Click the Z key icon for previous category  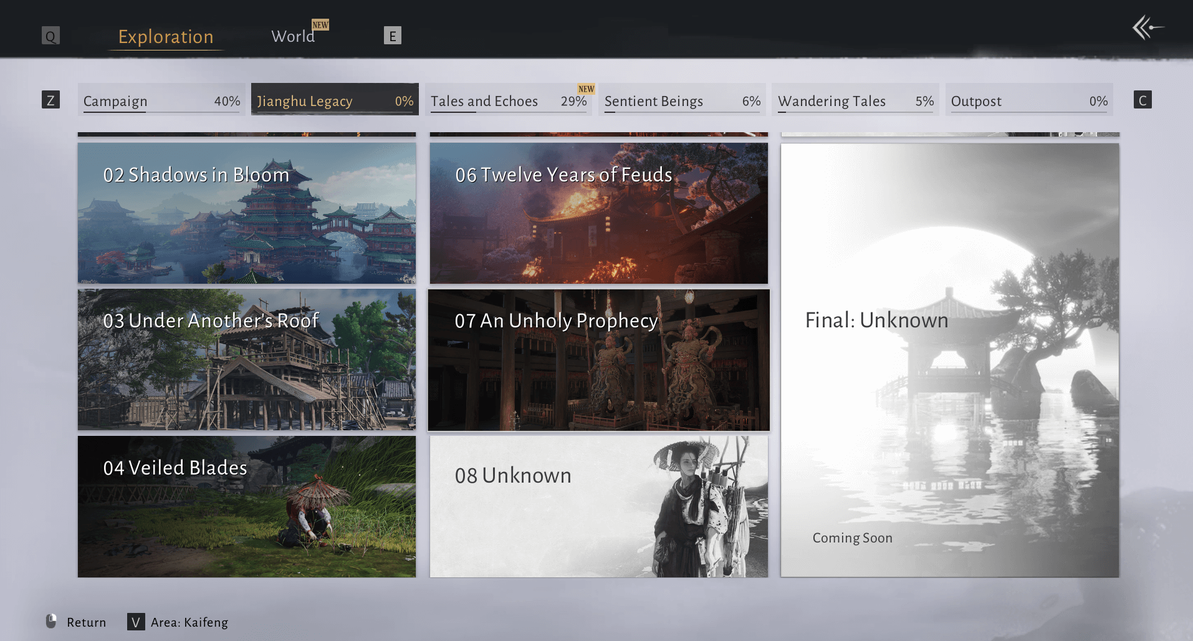[50, 100]
